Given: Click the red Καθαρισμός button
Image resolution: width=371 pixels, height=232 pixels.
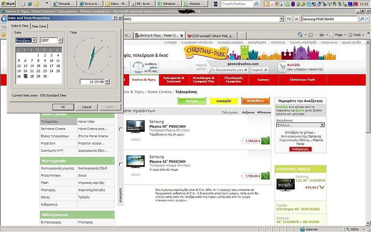Looking at the screenshot, I should pyautogui.click(x=300, y=149).
